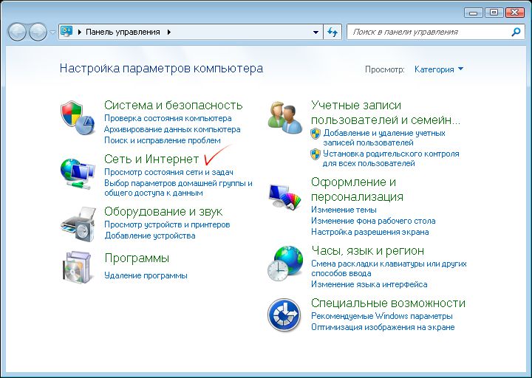Click Добавление устройства link
Screen dimensions: 532x378
149,236
